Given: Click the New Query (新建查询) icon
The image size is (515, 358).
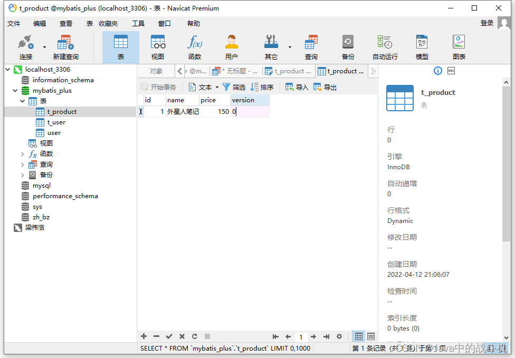Looking at the screenshot, I should pyautogui.click(x=65, y=47).
